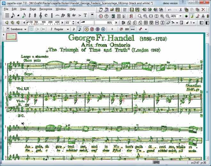Select the trill ornament tool
The width and height of the screenshot is (211, 166).
[74, 15]
